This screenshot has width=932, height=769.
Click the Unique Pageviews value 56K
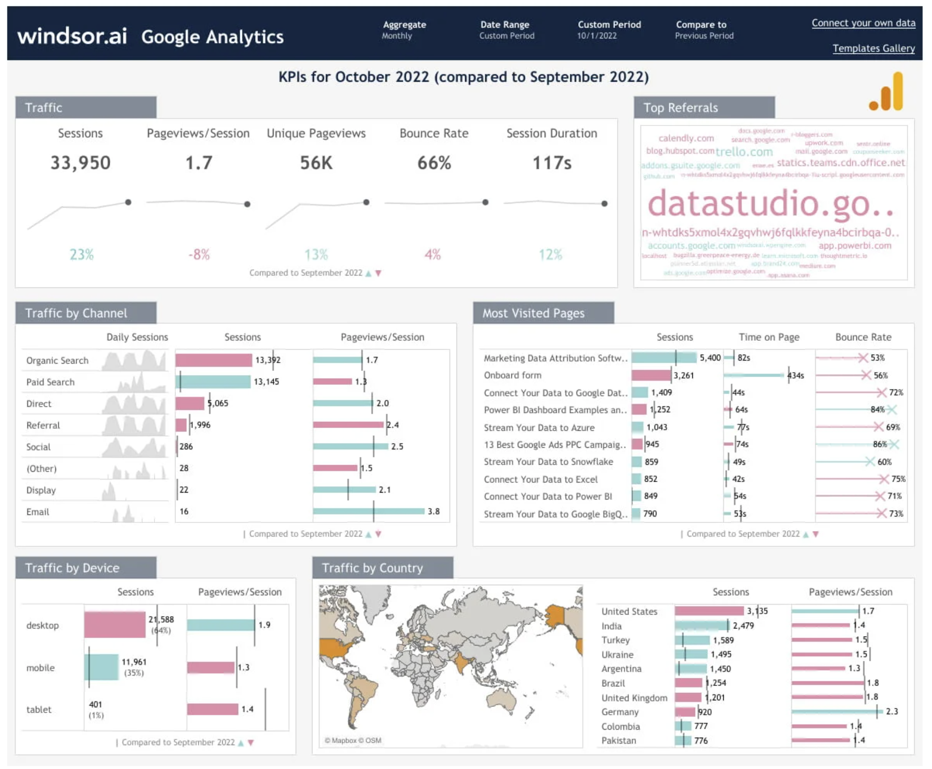point(316,163)
